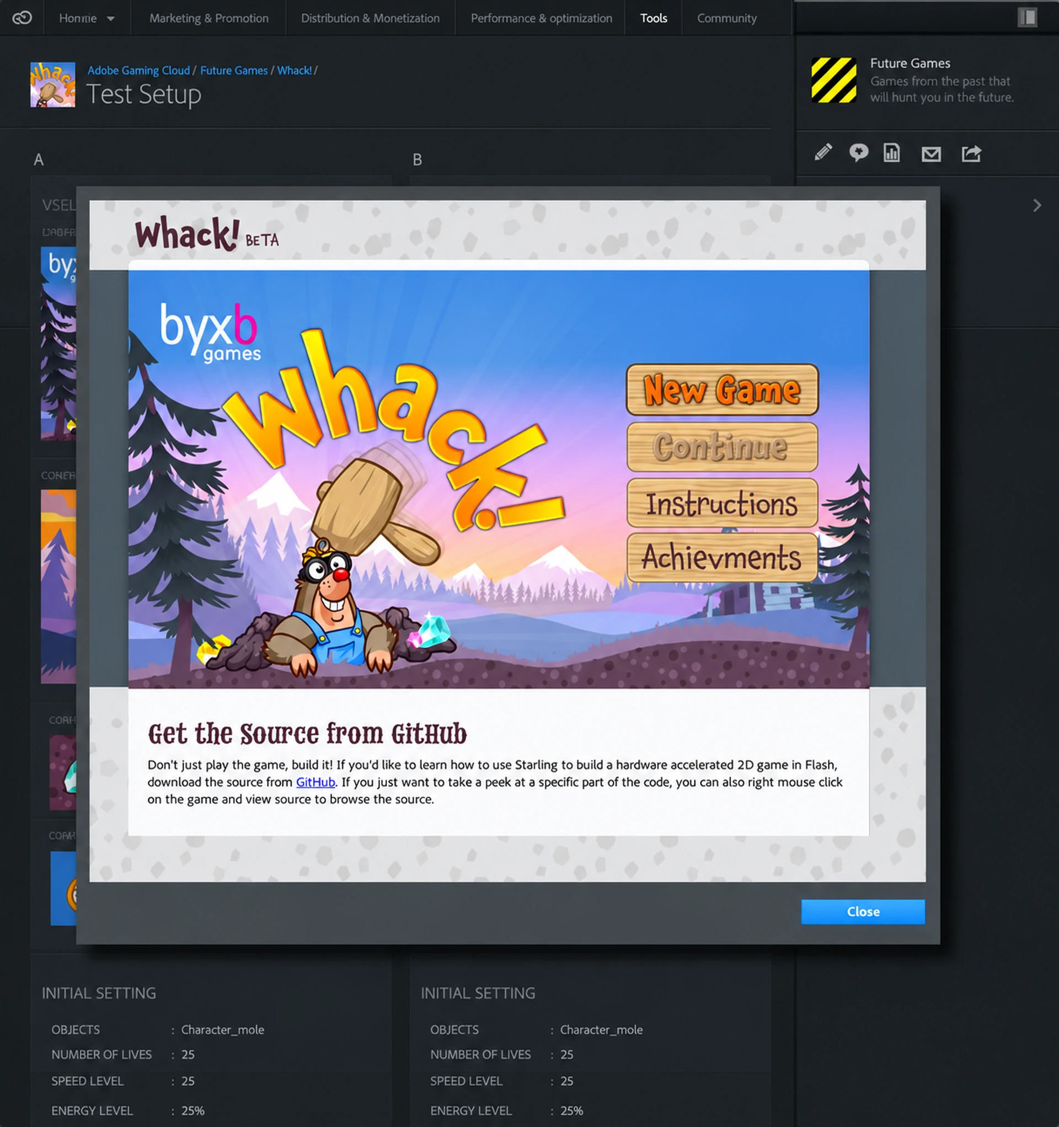Click the pencil edit icon
Screen dimensions: 1059x1127
[x=823, y=152]
